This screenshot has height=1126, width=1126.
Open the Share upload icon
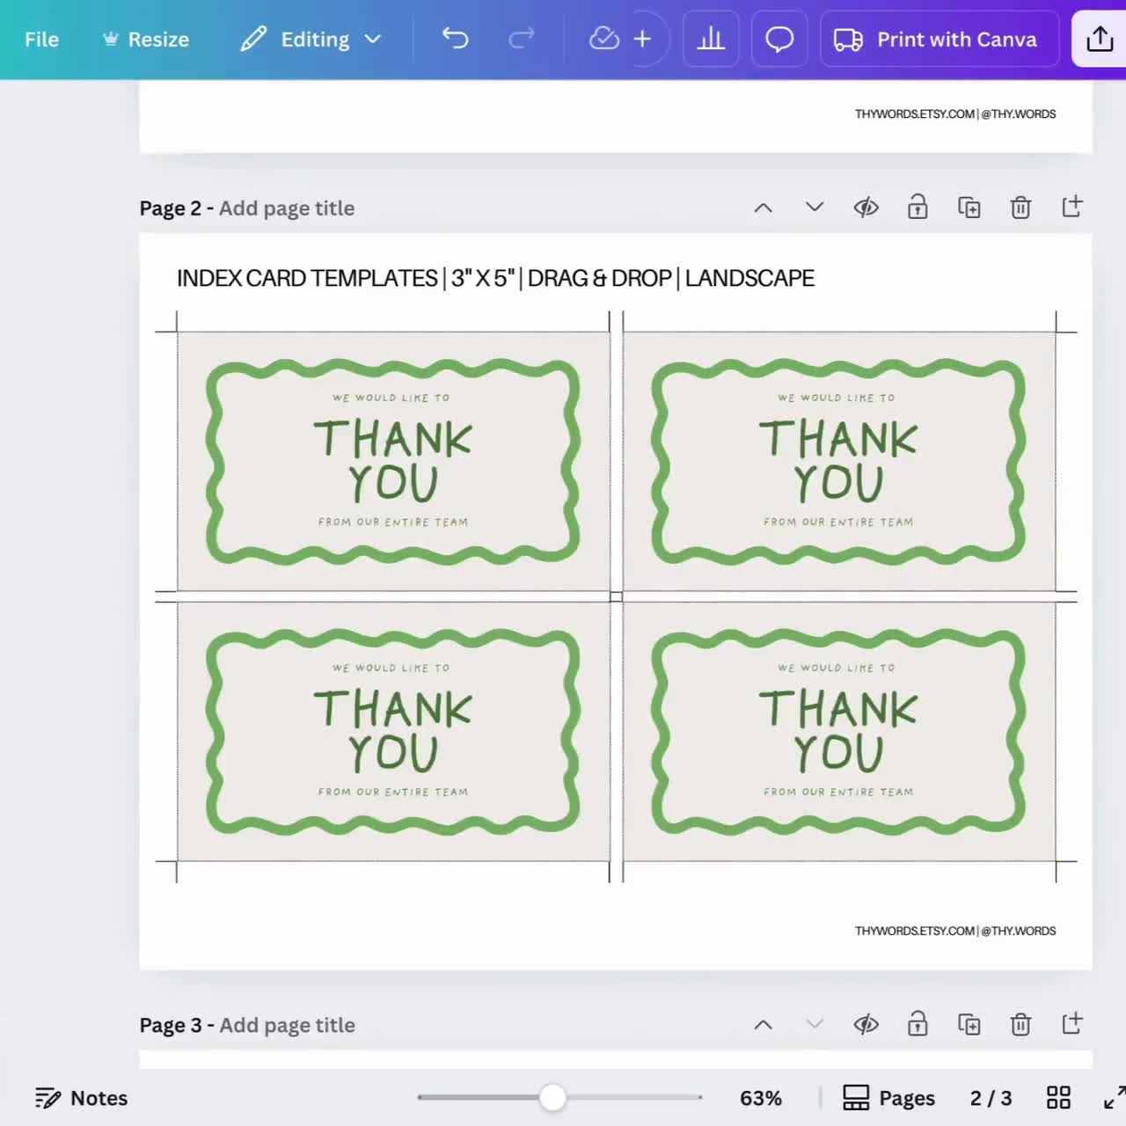[1100, 39]
